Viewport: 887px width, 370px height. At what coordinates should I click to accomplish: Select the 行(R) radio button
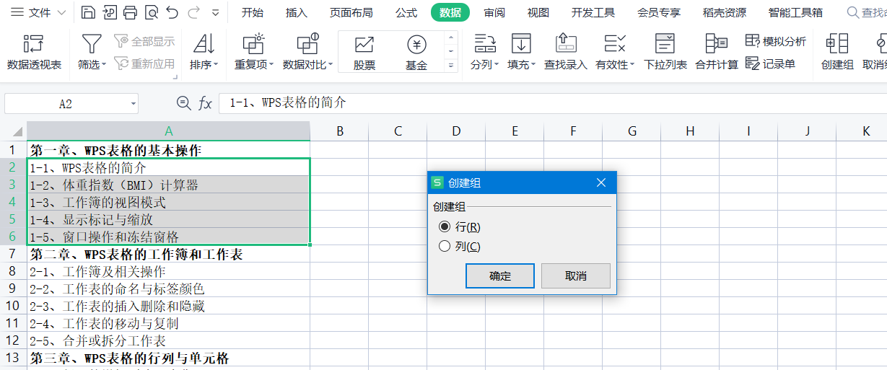pyautogui.click(x=445, y=226)
